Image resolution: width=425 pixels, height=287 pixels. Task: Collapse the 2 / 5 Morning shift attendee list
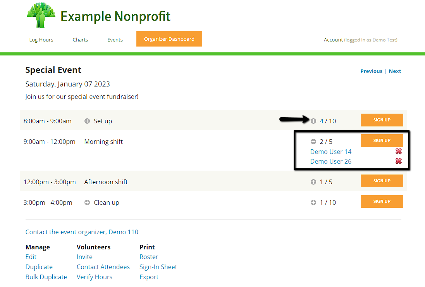[313, 142]
